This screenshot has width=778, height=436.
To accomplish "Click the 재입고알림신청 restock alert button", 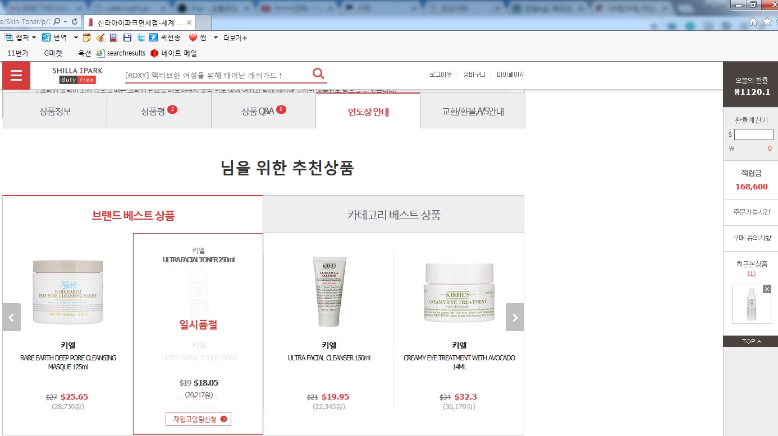I will click(198, 419).
